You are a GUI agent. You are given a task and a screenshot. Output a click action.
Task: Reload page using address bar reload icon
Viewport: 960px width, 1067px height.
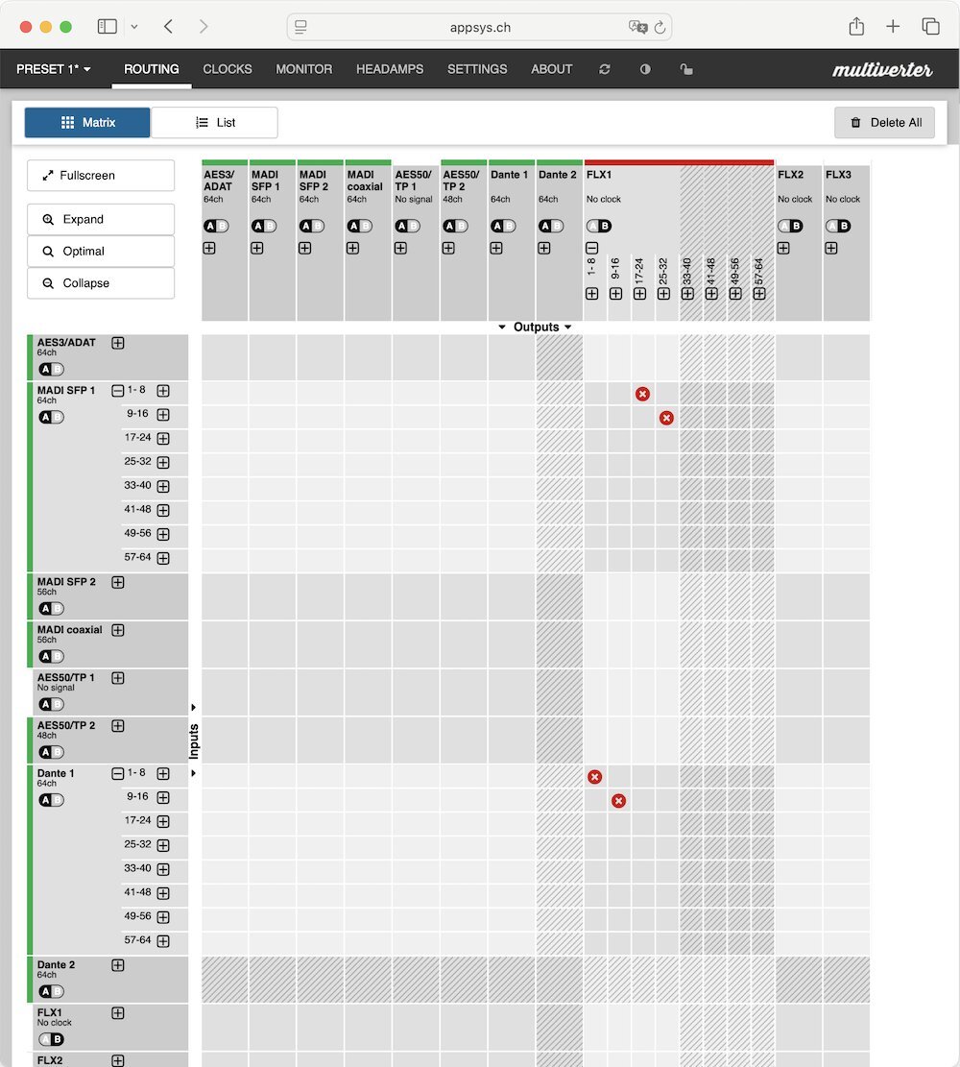coord(660,27)
